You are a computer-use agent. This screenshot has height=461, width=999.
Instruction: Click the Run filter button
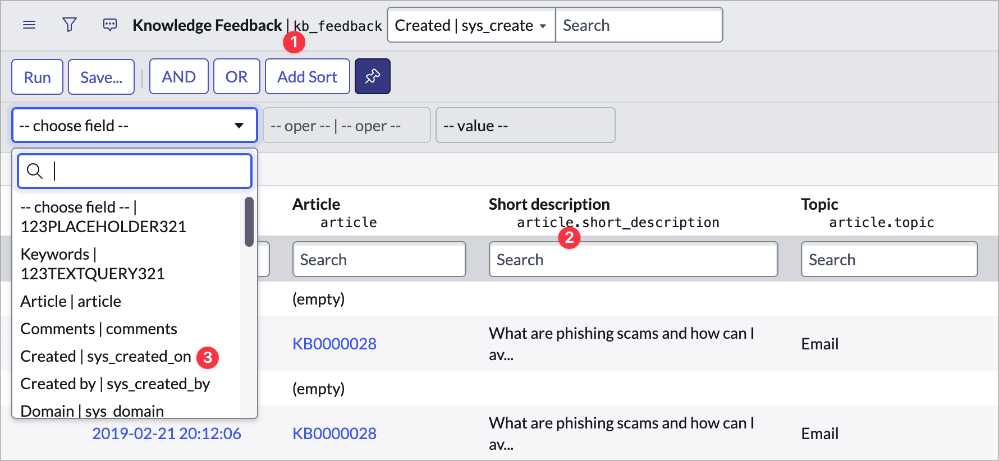coord(37,77)
